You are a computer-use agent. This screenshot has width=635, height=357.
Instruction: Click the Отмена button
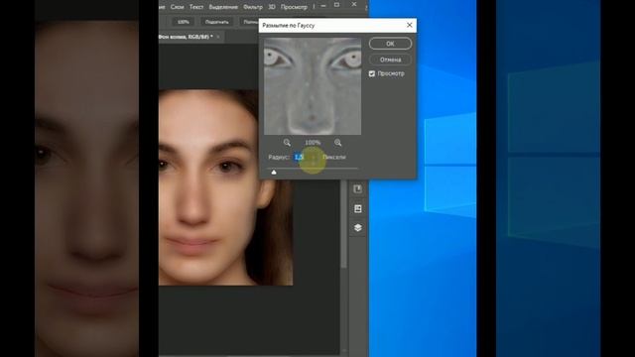[390, 59]
